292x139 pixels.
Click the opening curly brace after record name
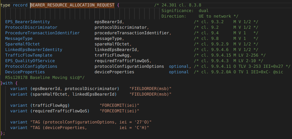pos(118,5)
